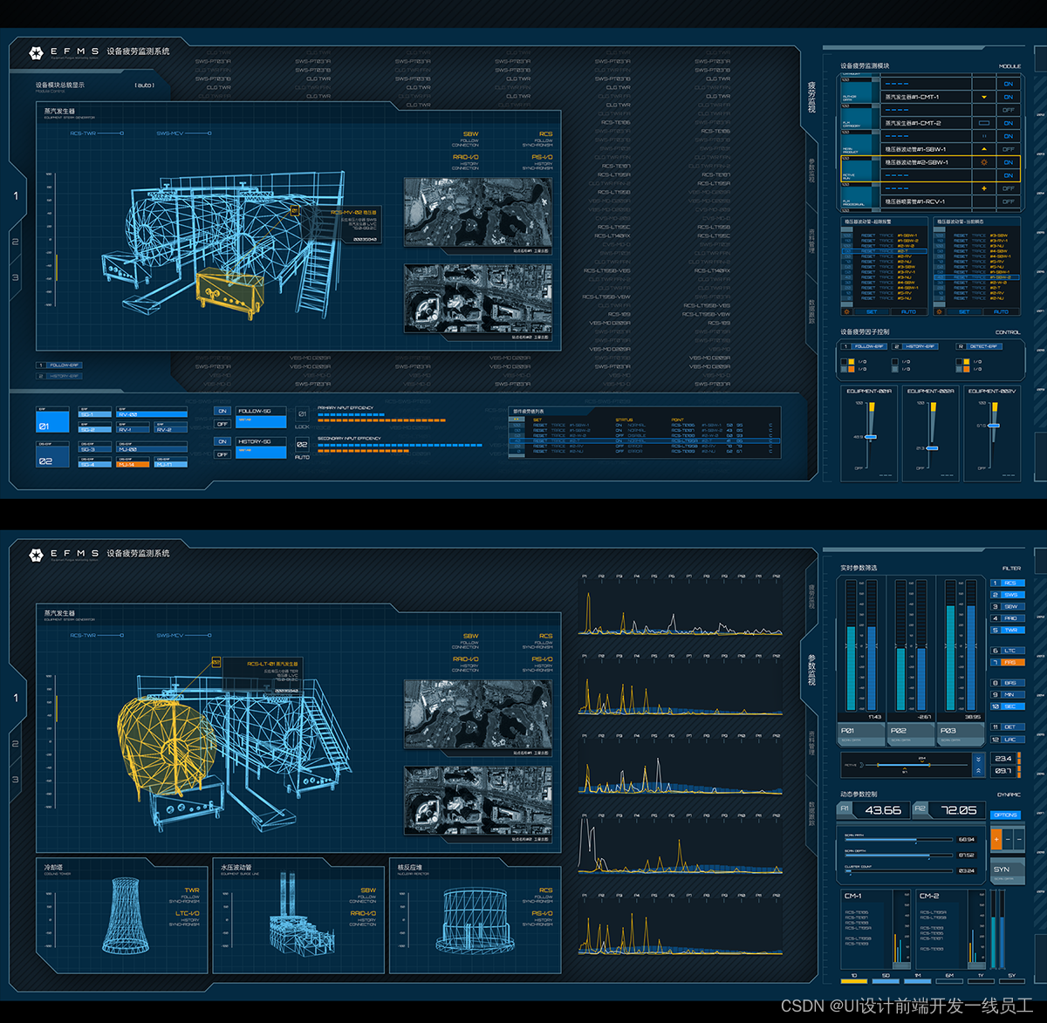Click the SCAN PATH slider

point(899,839)
